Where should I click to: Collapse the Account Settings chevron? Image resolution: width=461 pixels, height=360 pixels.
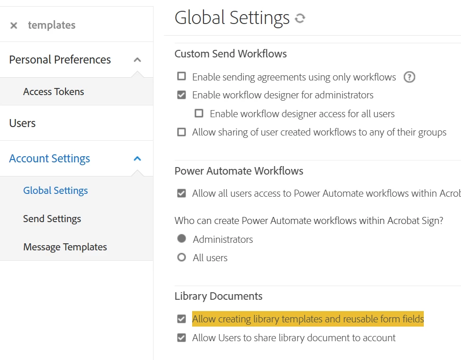pos(137,159)
